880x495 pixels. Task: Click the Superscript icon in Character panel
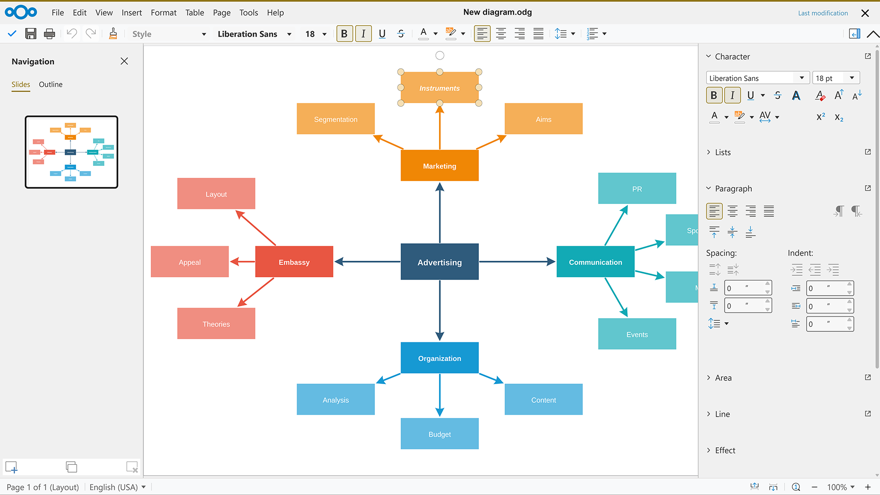[x=820, y=117]
